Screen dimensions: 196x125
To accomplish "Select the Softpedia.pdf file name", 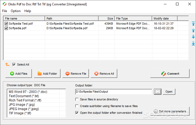I will [x=18, y=28].
